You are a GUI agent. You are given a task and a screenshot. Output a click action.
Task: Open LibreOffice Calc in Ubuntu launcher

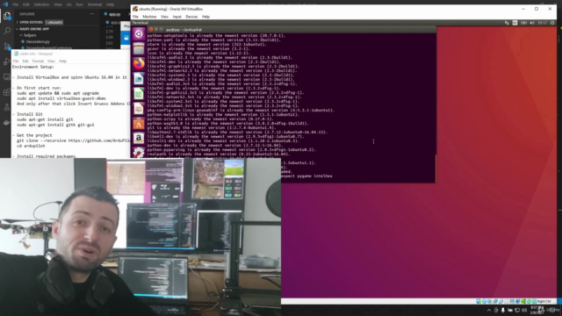click(139, 94)
